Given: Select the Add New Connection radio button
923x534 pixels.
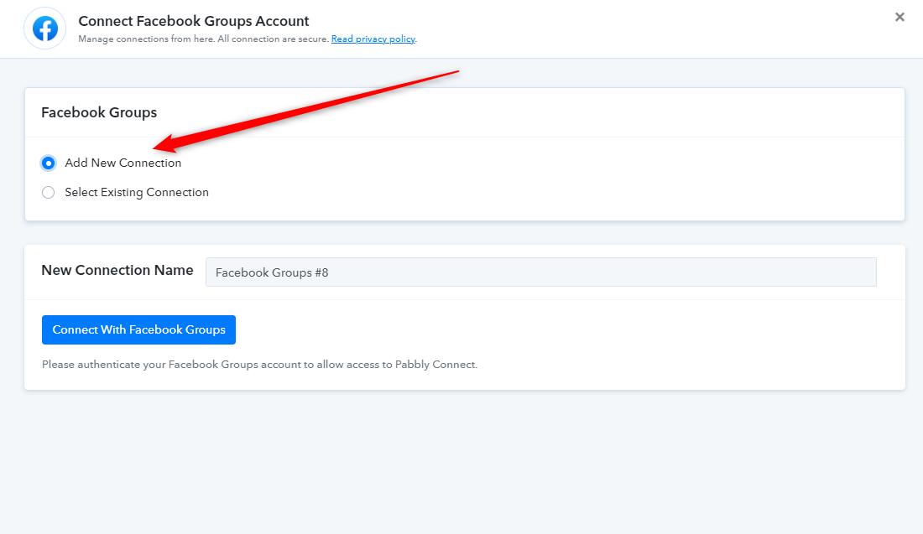Looking at the screenshot, I should click(x=49, y=163).
